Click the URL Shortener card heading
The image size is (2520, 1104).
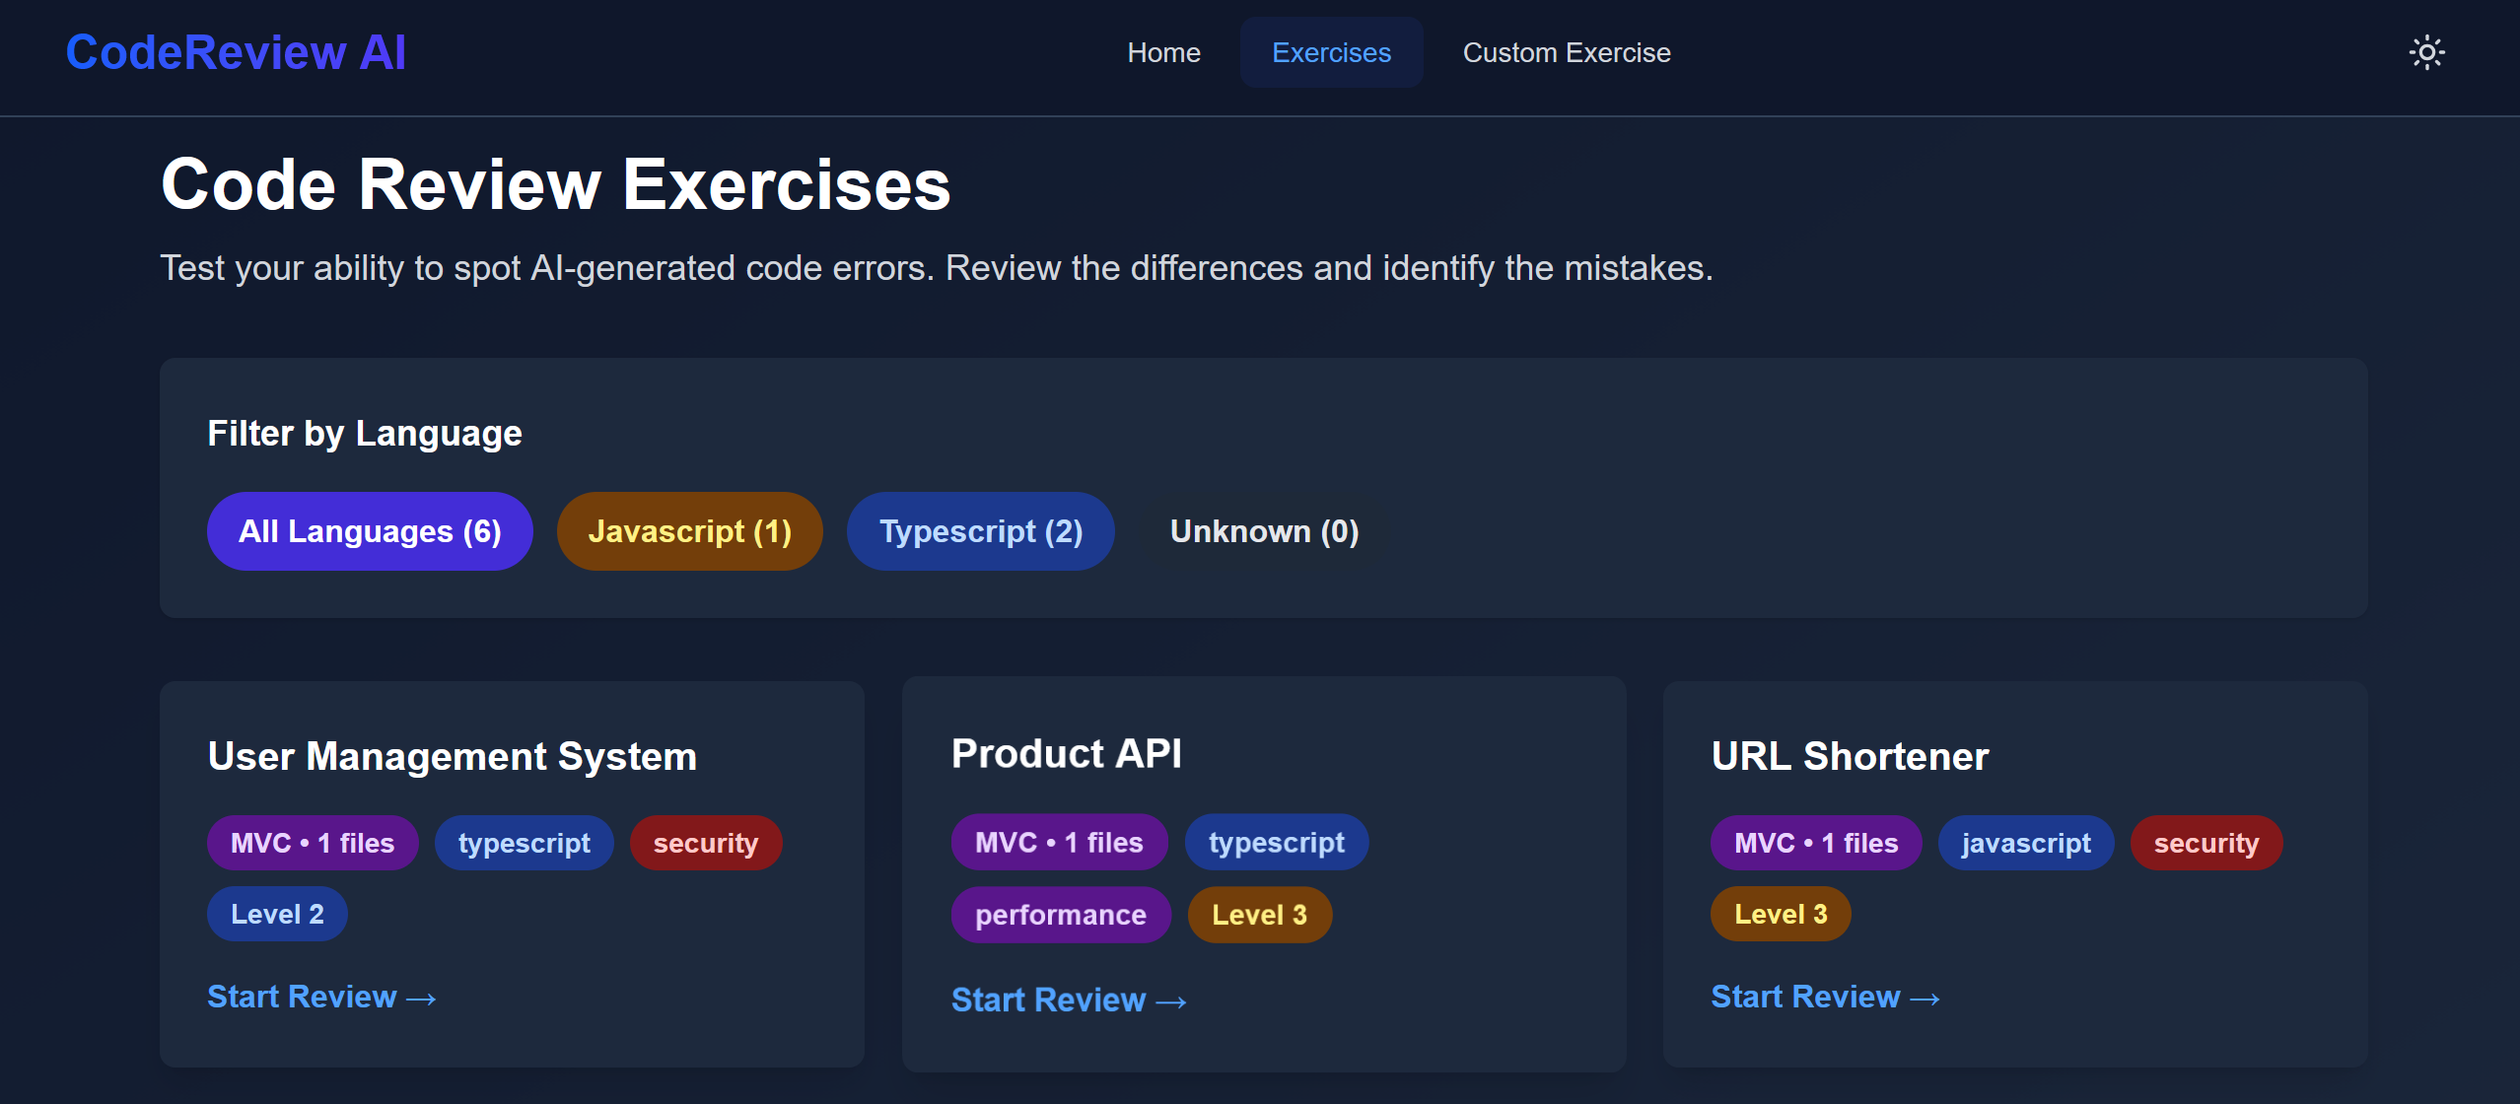(x=1850, y=756)
